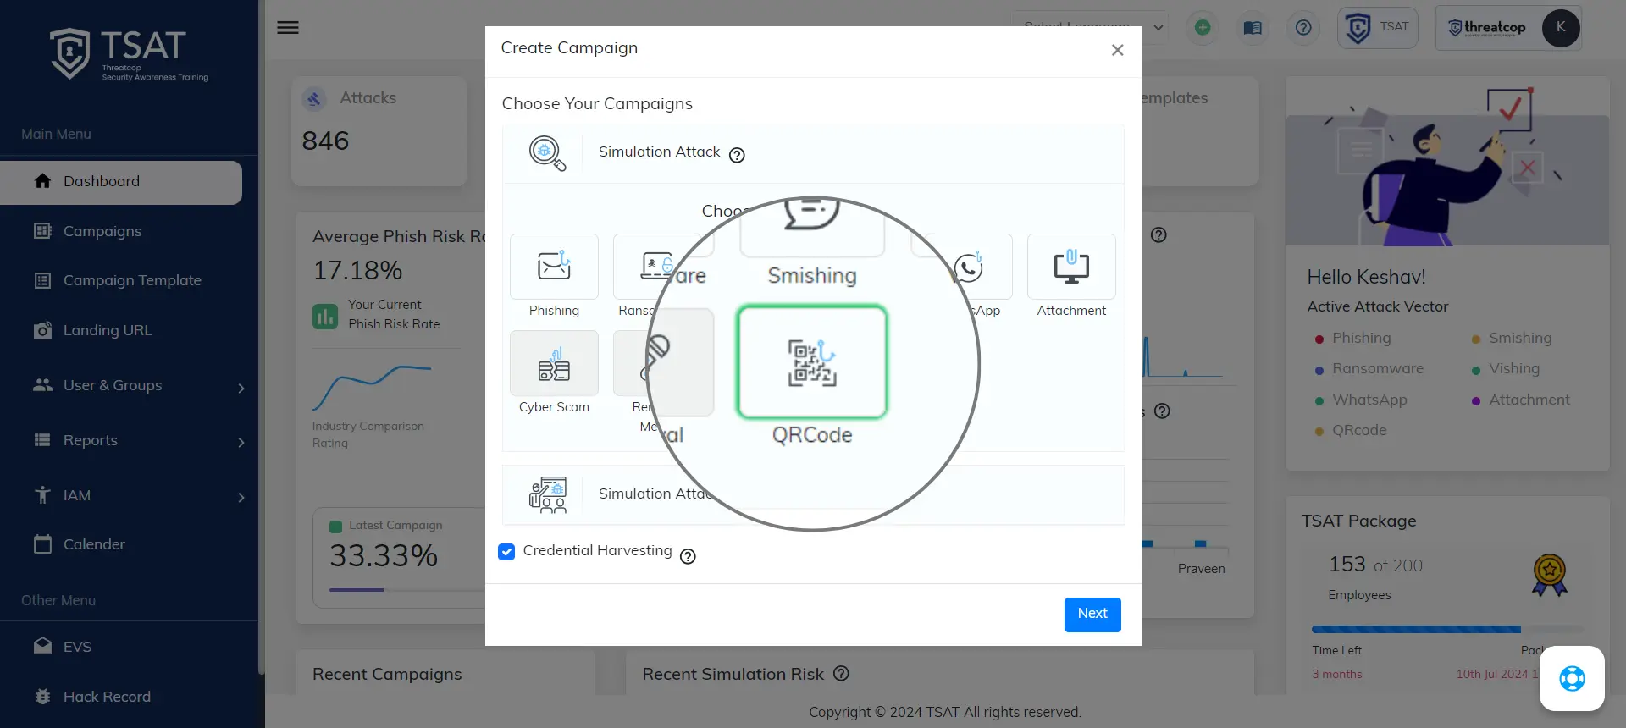Select the Phishing attack icon

point(554,267)
